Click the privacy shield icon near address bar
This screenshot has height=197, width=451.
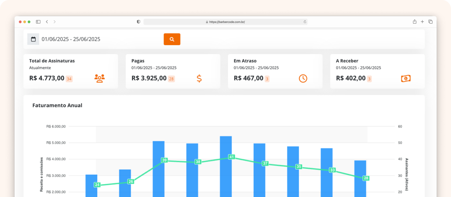[x=138, y=22]
